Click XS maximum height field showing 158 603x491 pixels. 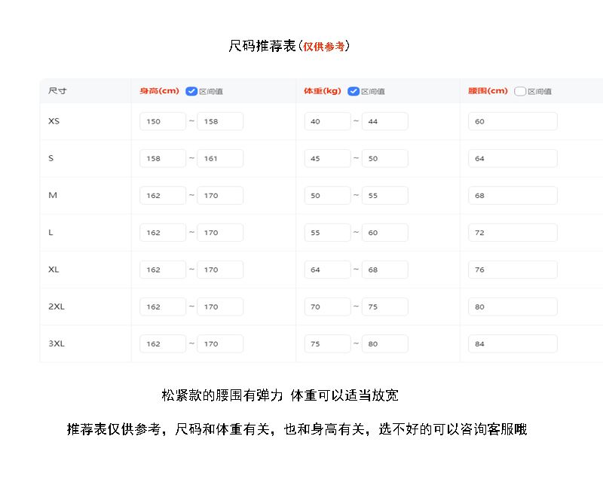point(220,121)
